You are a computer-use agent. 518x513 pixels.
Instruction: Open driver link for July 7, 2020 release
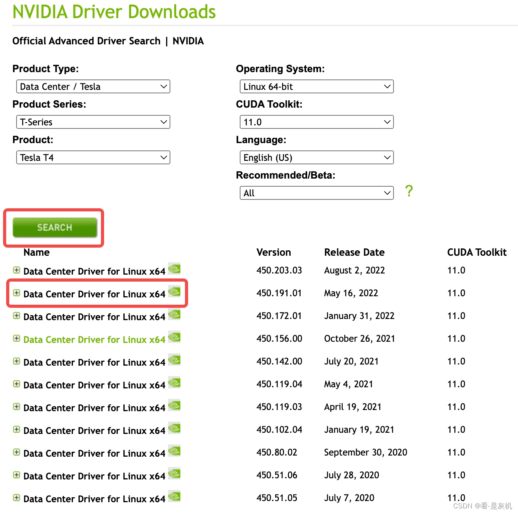point(94,499)
